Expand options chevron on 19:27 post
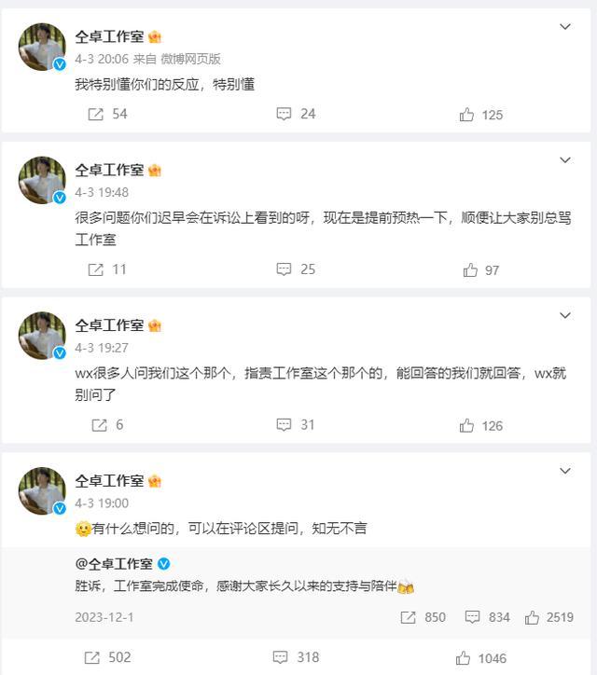Viewport: 597px width, 675px height. pos(565,315)
